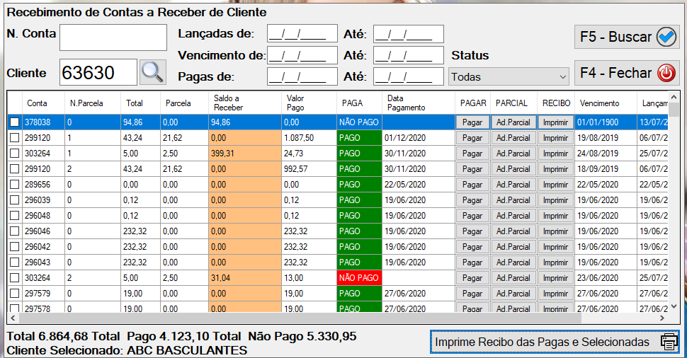Click the valor pago 992,57 cell

309,169
